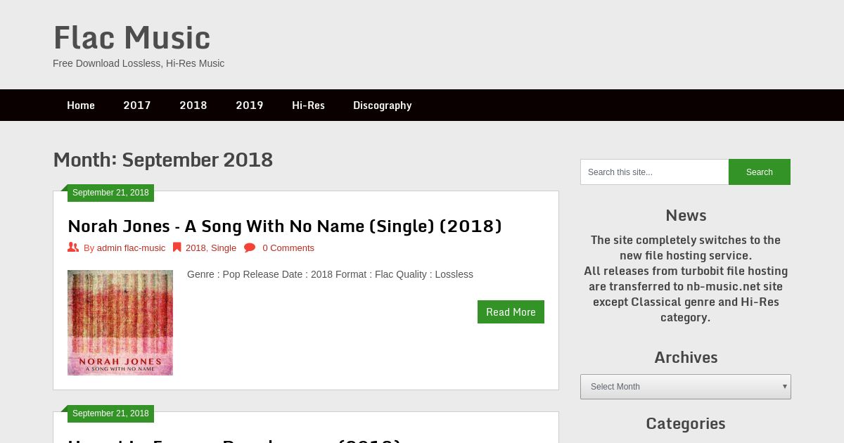Click the September 21, 2018 date tag on Norah Jones post
This screenshot has width=844, height=443.
pyautogui.click(x=110, y=193)
